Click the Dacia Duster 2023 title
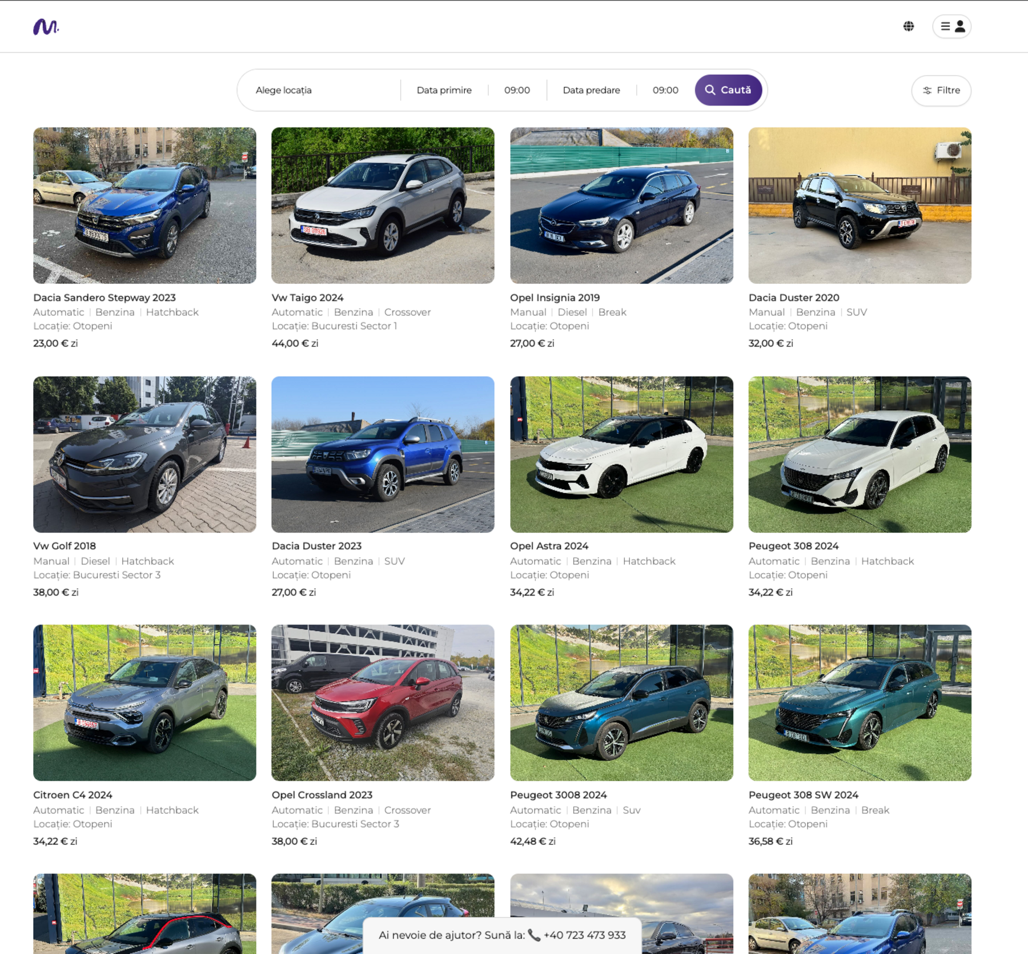 click(x=316, y=546)
